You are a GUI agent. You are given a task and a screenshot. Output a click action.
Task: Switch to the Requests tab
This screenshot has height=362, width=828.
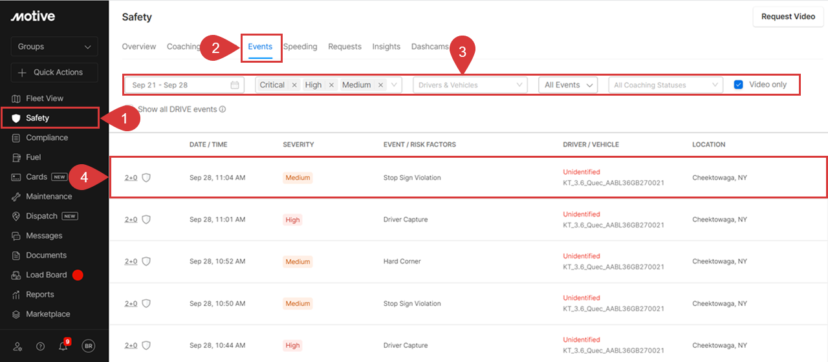345,47
